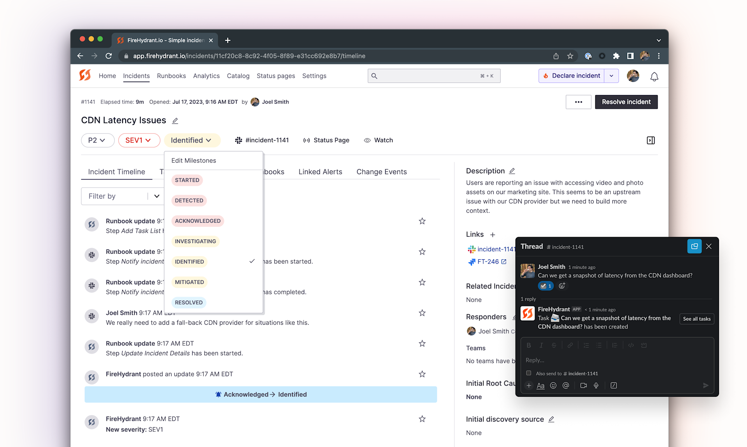Expand the Declare incident arrow menu
The width and height of the screenshot is (747, 447).
(x=612, y=76)
